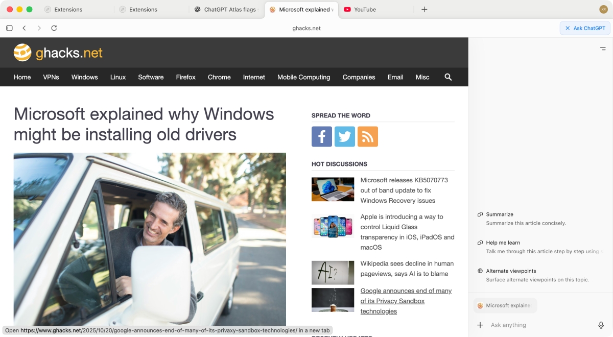Switch to the YouTube tab

pos(365,9)
